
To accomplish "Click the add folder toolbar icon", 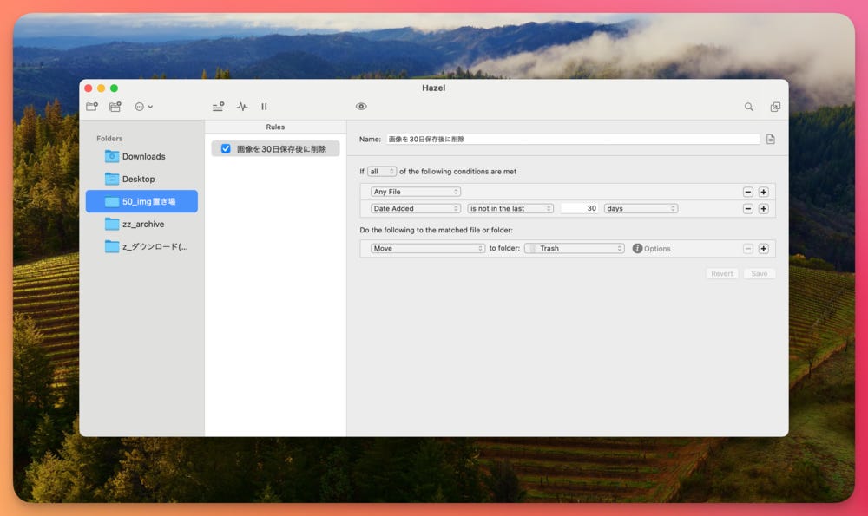I will (x=92, y=107).
